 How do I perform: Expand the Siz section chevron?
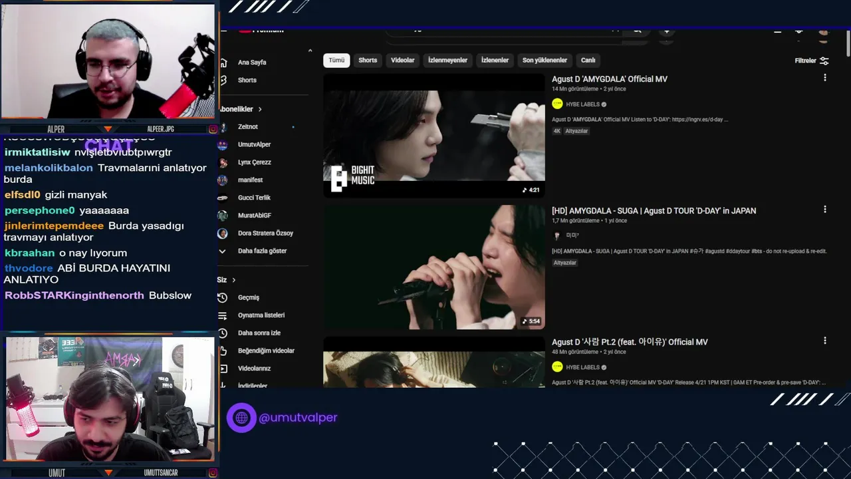pos(233,280)
